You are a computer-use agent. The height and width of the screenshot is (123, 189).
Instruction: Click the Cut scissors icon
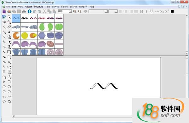tap(44, 11)
